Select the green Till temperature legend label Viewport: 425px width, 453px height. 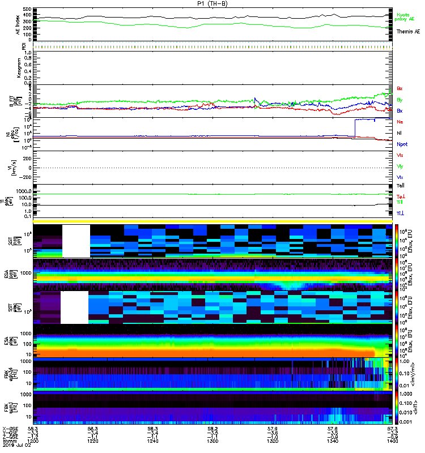pos(399,202)
